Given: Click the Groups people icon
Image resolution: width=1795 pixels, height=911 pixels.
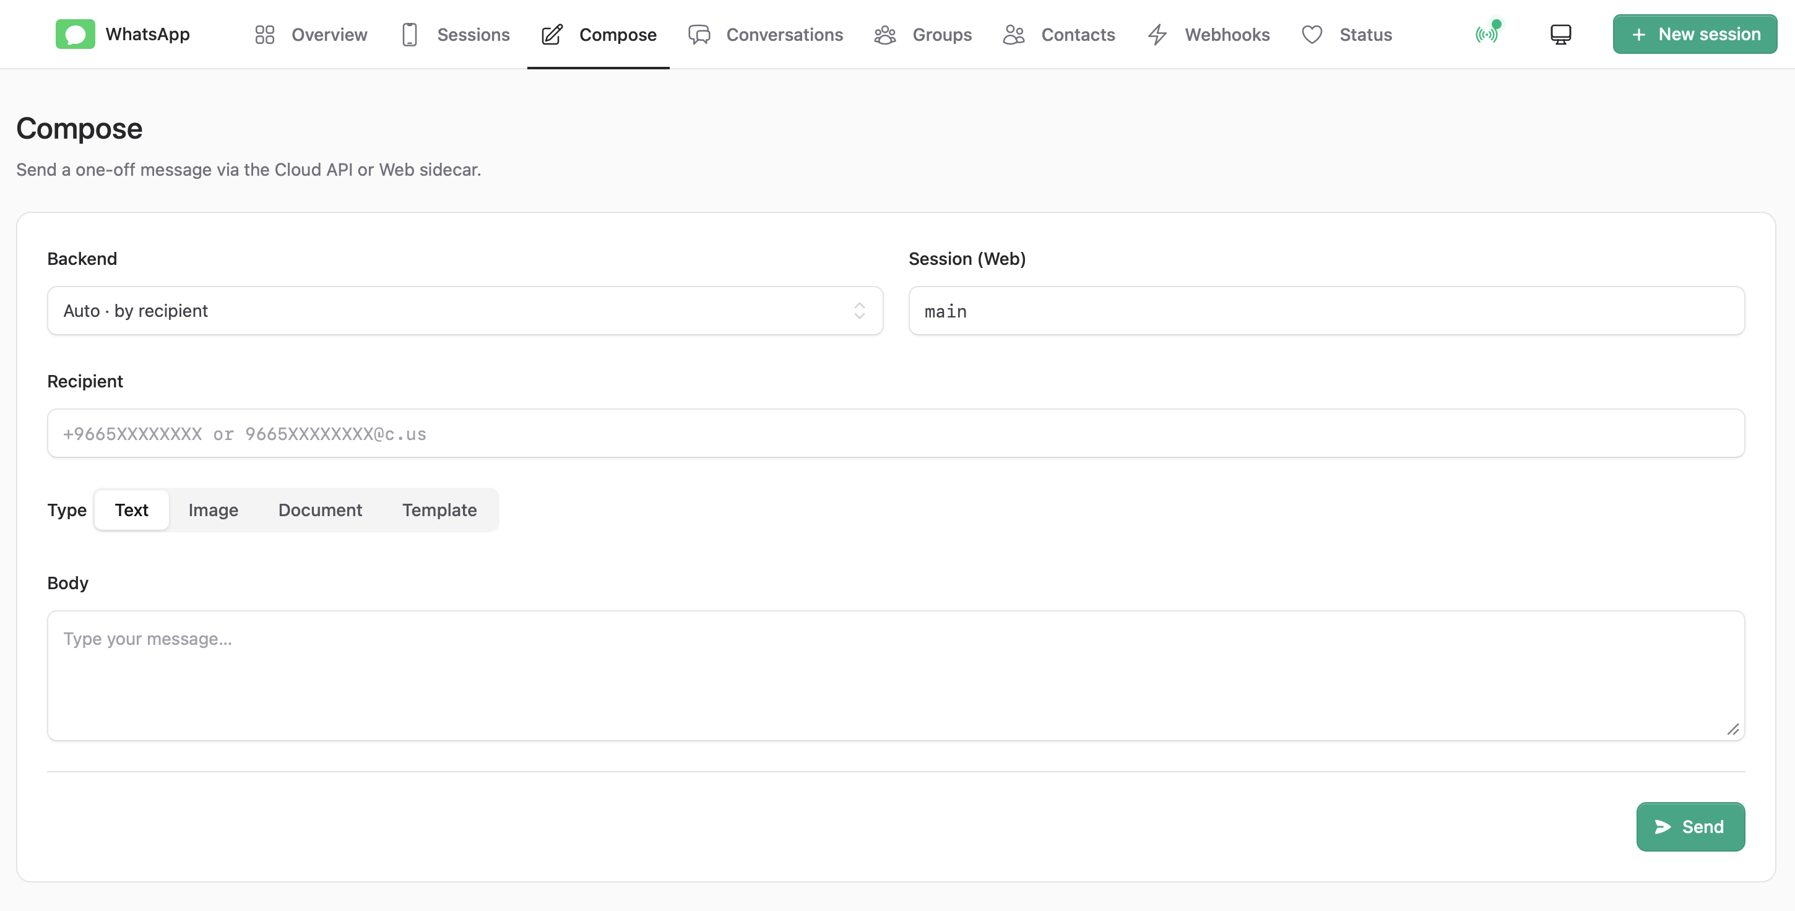Looking at the screenshot, I should (885, 35).
